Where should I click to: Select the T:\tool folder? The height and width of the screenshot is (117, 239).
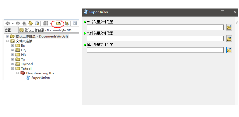click(27, 69)
